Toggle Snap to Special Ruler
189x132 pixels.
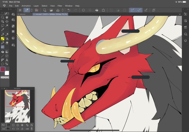[x=139, y=10]
